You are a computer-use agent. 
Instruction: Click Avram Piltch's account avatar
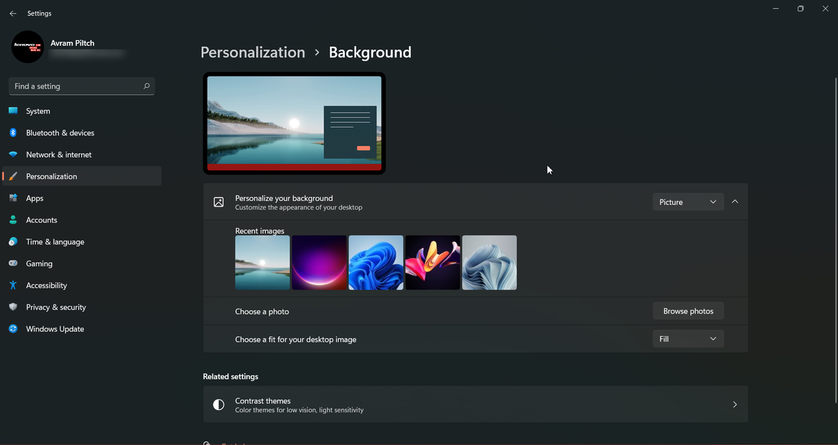click(x=27, y=47)
